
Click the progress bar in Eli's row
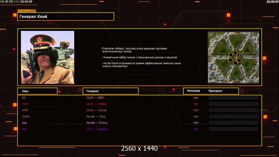tap(233, 98)
